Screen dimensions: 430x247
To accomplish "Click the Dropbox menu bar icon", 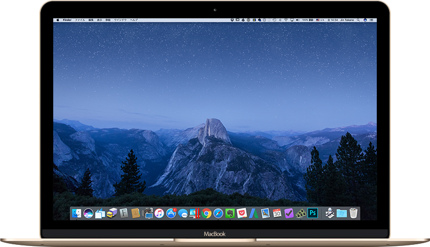I will pyautogui.click(x=232, y=20).
